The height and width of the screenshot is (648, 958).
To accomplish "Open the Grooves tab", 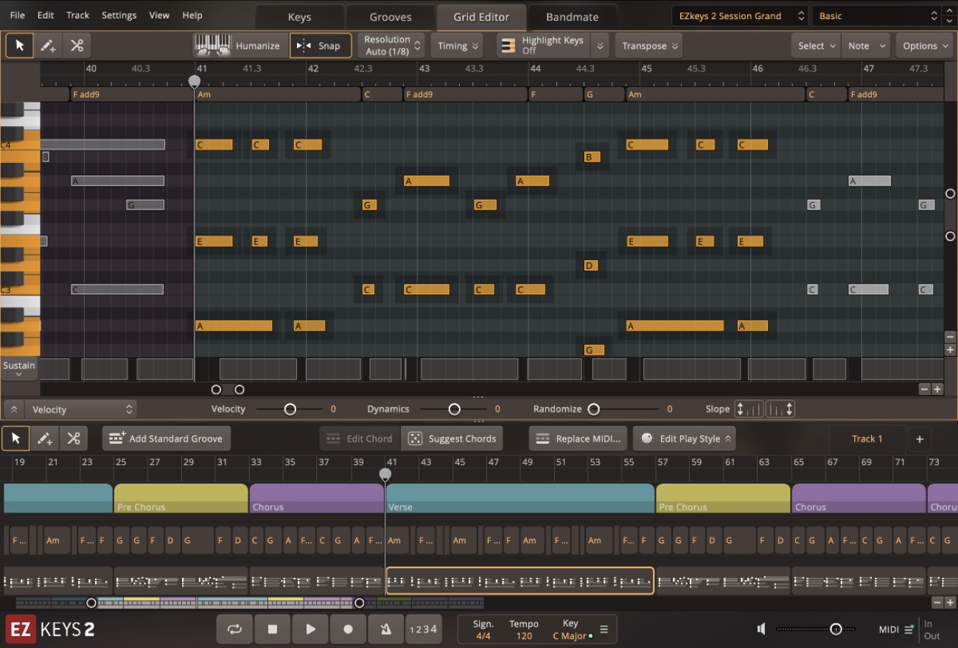I will (x=390, y=16).
